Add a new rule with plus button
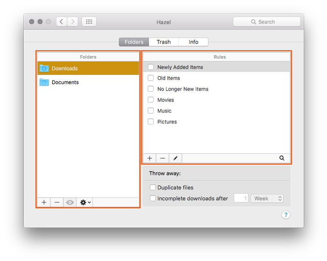The image size is (327, 261). pos(149,158)
